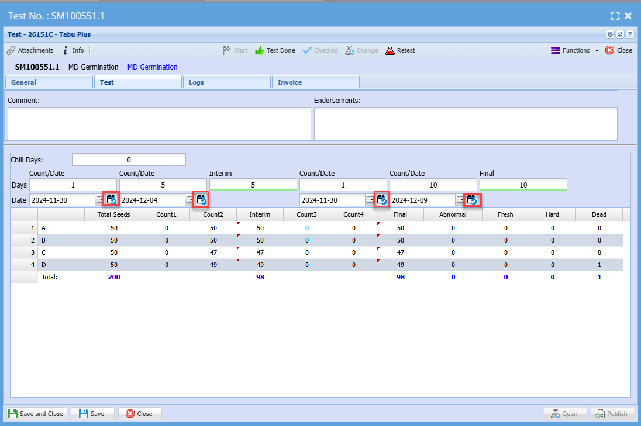641x426 pixels.
Task: Click into the Chill Days input field
Action: pos(129,160)
